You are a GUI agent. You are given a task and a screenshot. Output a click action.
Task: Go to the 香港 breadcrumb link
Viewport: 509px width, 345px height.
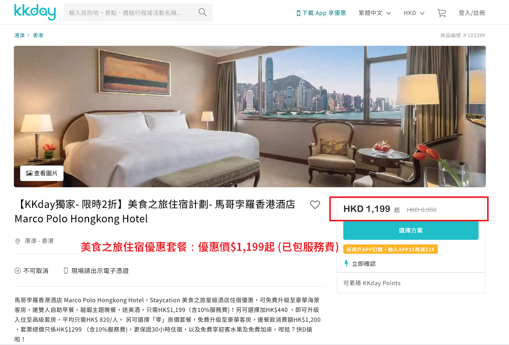pos(38,36)
